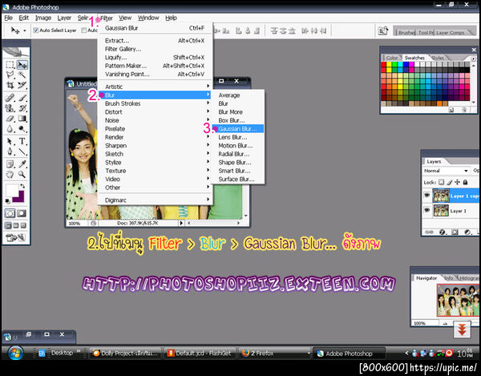481x376 pixels.
Task: Select the Clone Stamp tool
Action: pos(10,108)
